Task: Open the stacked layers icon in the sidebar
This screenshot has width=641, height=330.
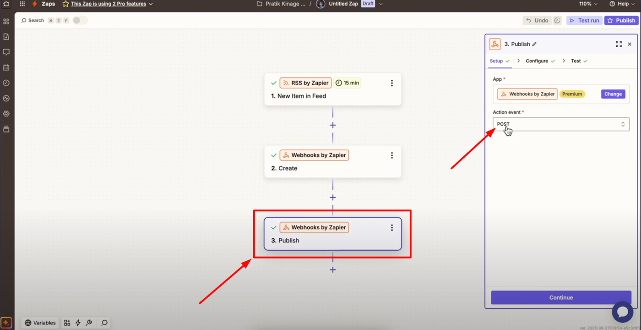Action: coord(6,129)
